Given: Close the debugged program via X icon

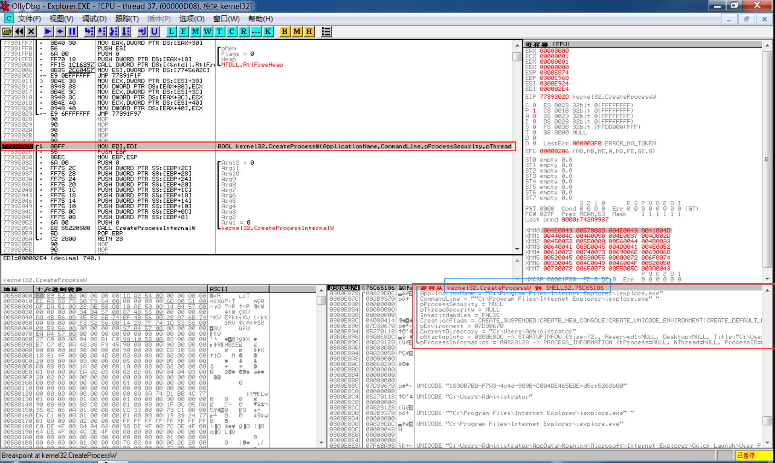Looking at the screenshot, I should coord(31,31).
